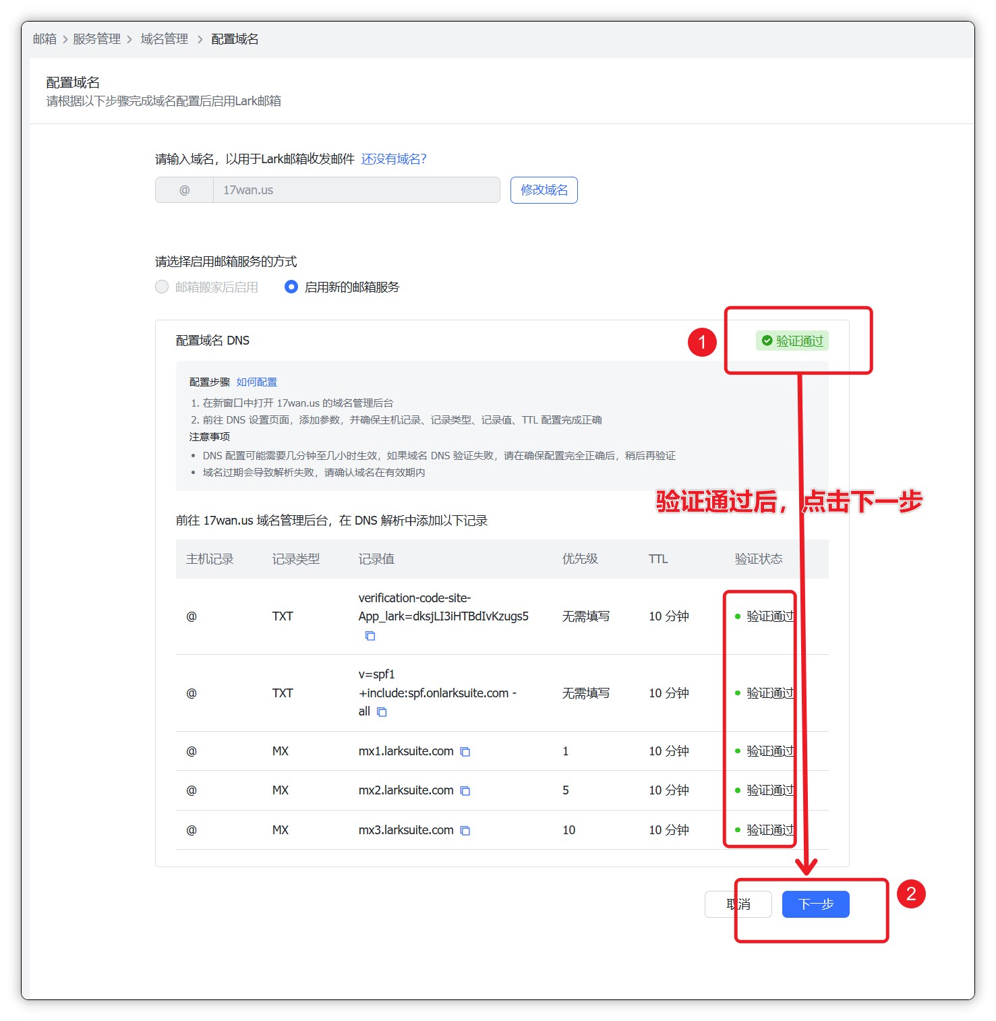This screenshot has height=1021, width=996.
Task: Click the 修改域名 button
Action: tap(544, 190)
